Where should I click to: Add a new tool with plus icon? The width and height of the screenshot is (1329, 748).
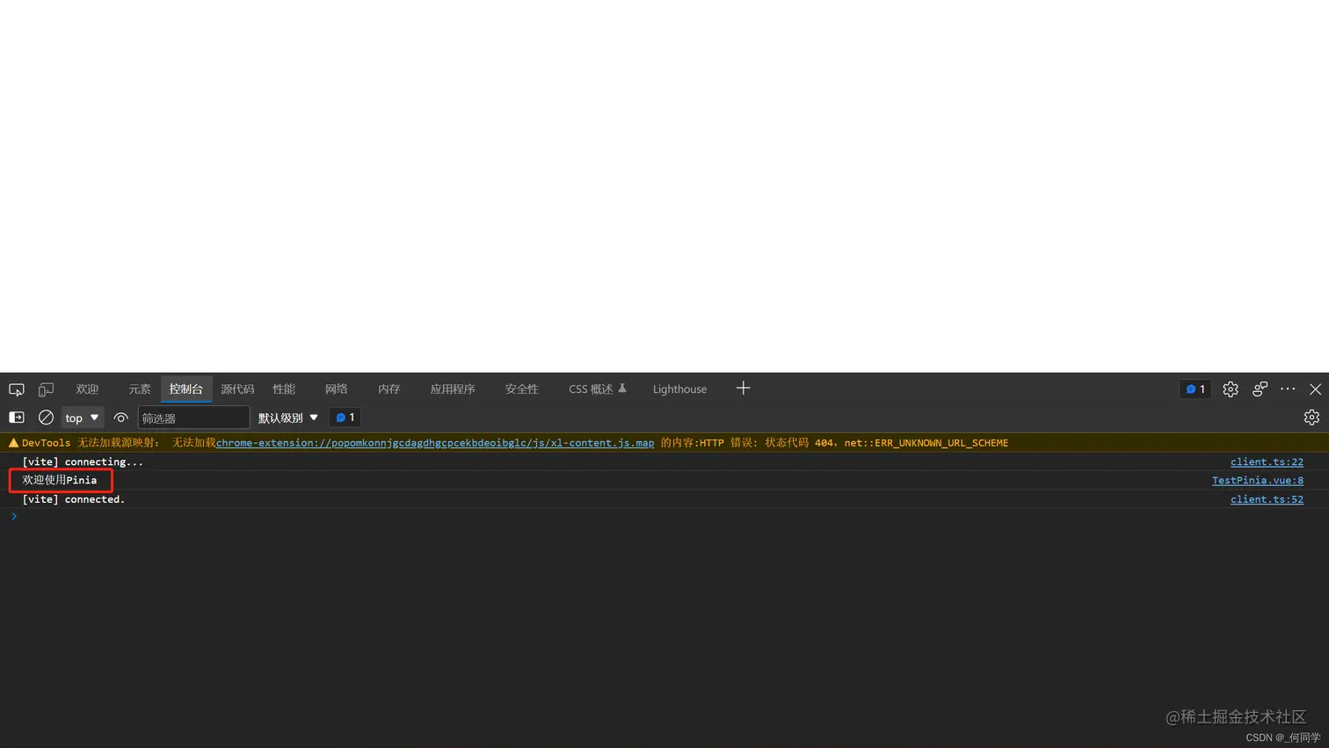[x=744, y=389]
